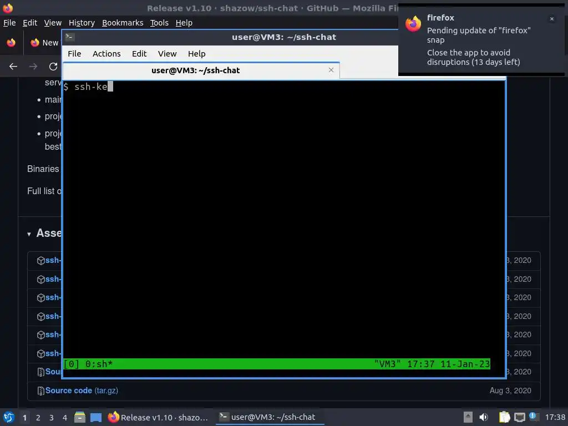Screen dimensions: 568x426
Task: Open terminal View menu
Action: point(167,54)
